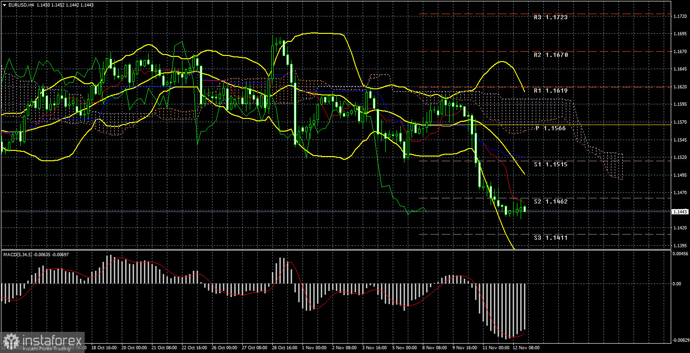Click the R1 1.1619 resistance label

click(551, 91)
